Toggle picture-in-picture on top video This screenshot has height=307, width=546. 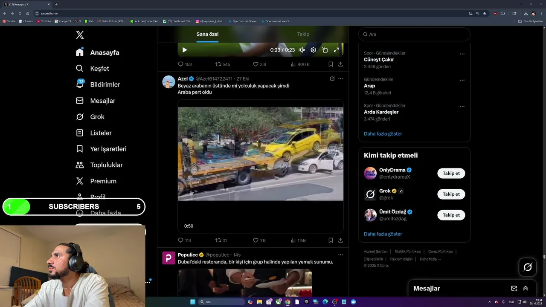click(x=325, y=50)
